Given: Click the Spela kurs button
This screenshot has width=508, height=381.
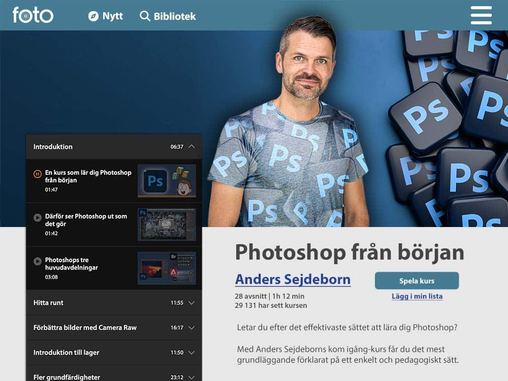Looking at the screenshot, I should [x=417, y=280].
